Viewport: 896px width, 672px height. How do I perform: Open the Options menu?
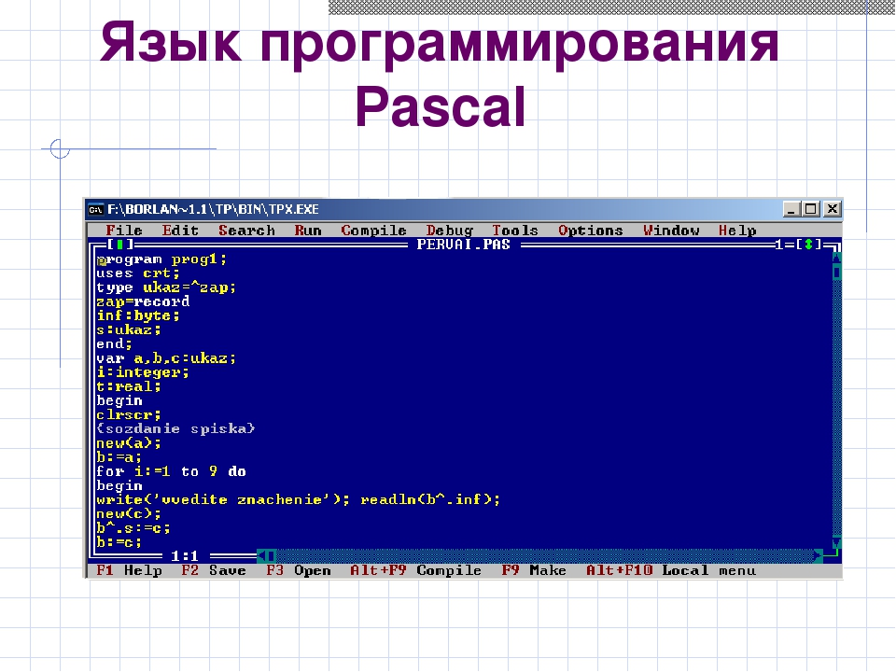point(590,231)
